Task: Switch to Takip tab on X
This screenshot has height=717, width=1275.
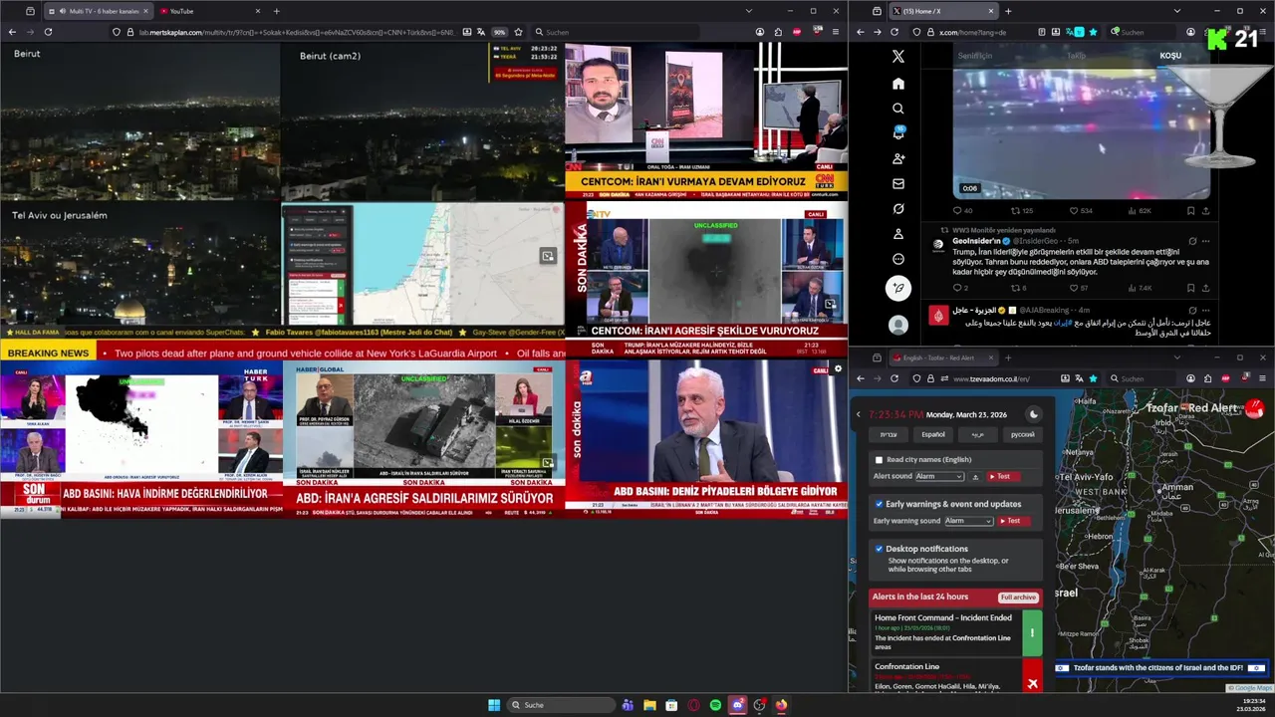Action: pos(1076,56)
